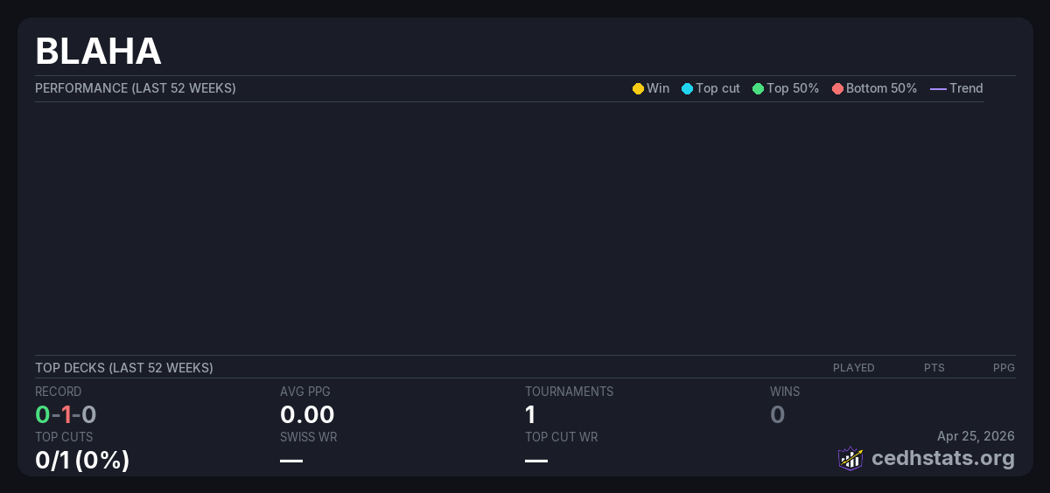Click the Apr 25, 2026 date
Screen dimensions: 1050x493
coord(976,435)
